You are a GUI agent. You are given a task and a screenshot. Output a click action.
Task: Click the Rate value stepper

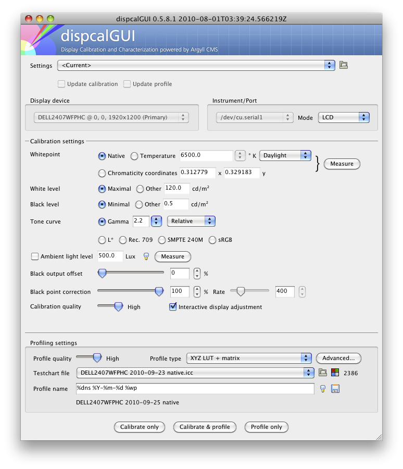coord(302,291)
